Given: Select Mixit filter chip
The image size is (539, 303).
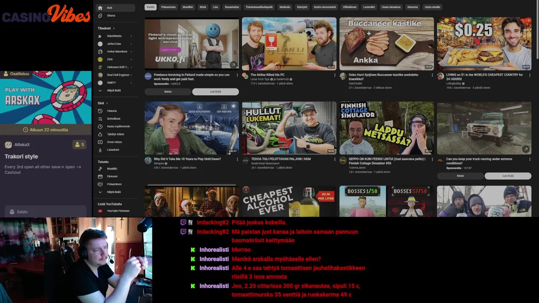Looking at the screenshot, I should tap(203, 7).
